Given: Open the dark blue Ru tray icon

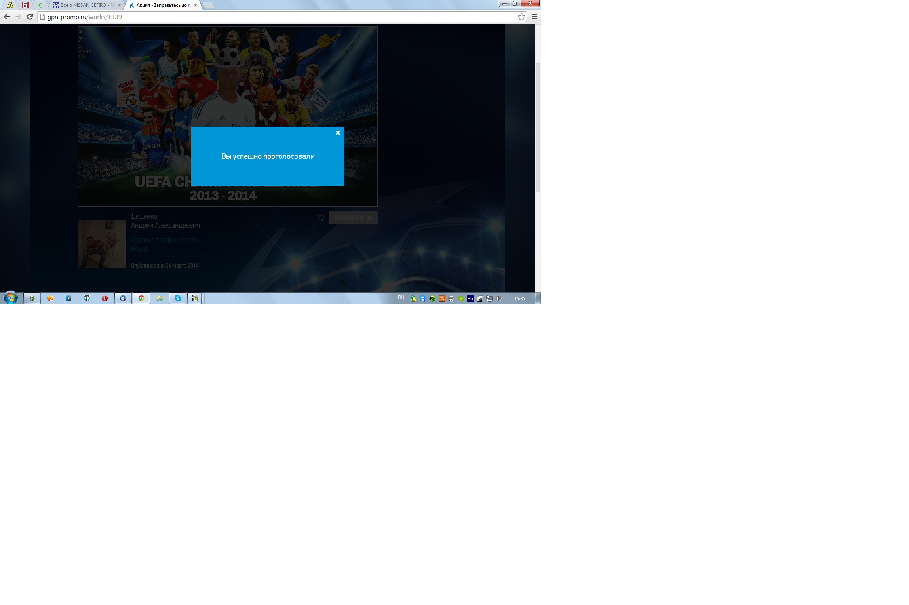Looking at the screenshot, I should coord(470,299).
